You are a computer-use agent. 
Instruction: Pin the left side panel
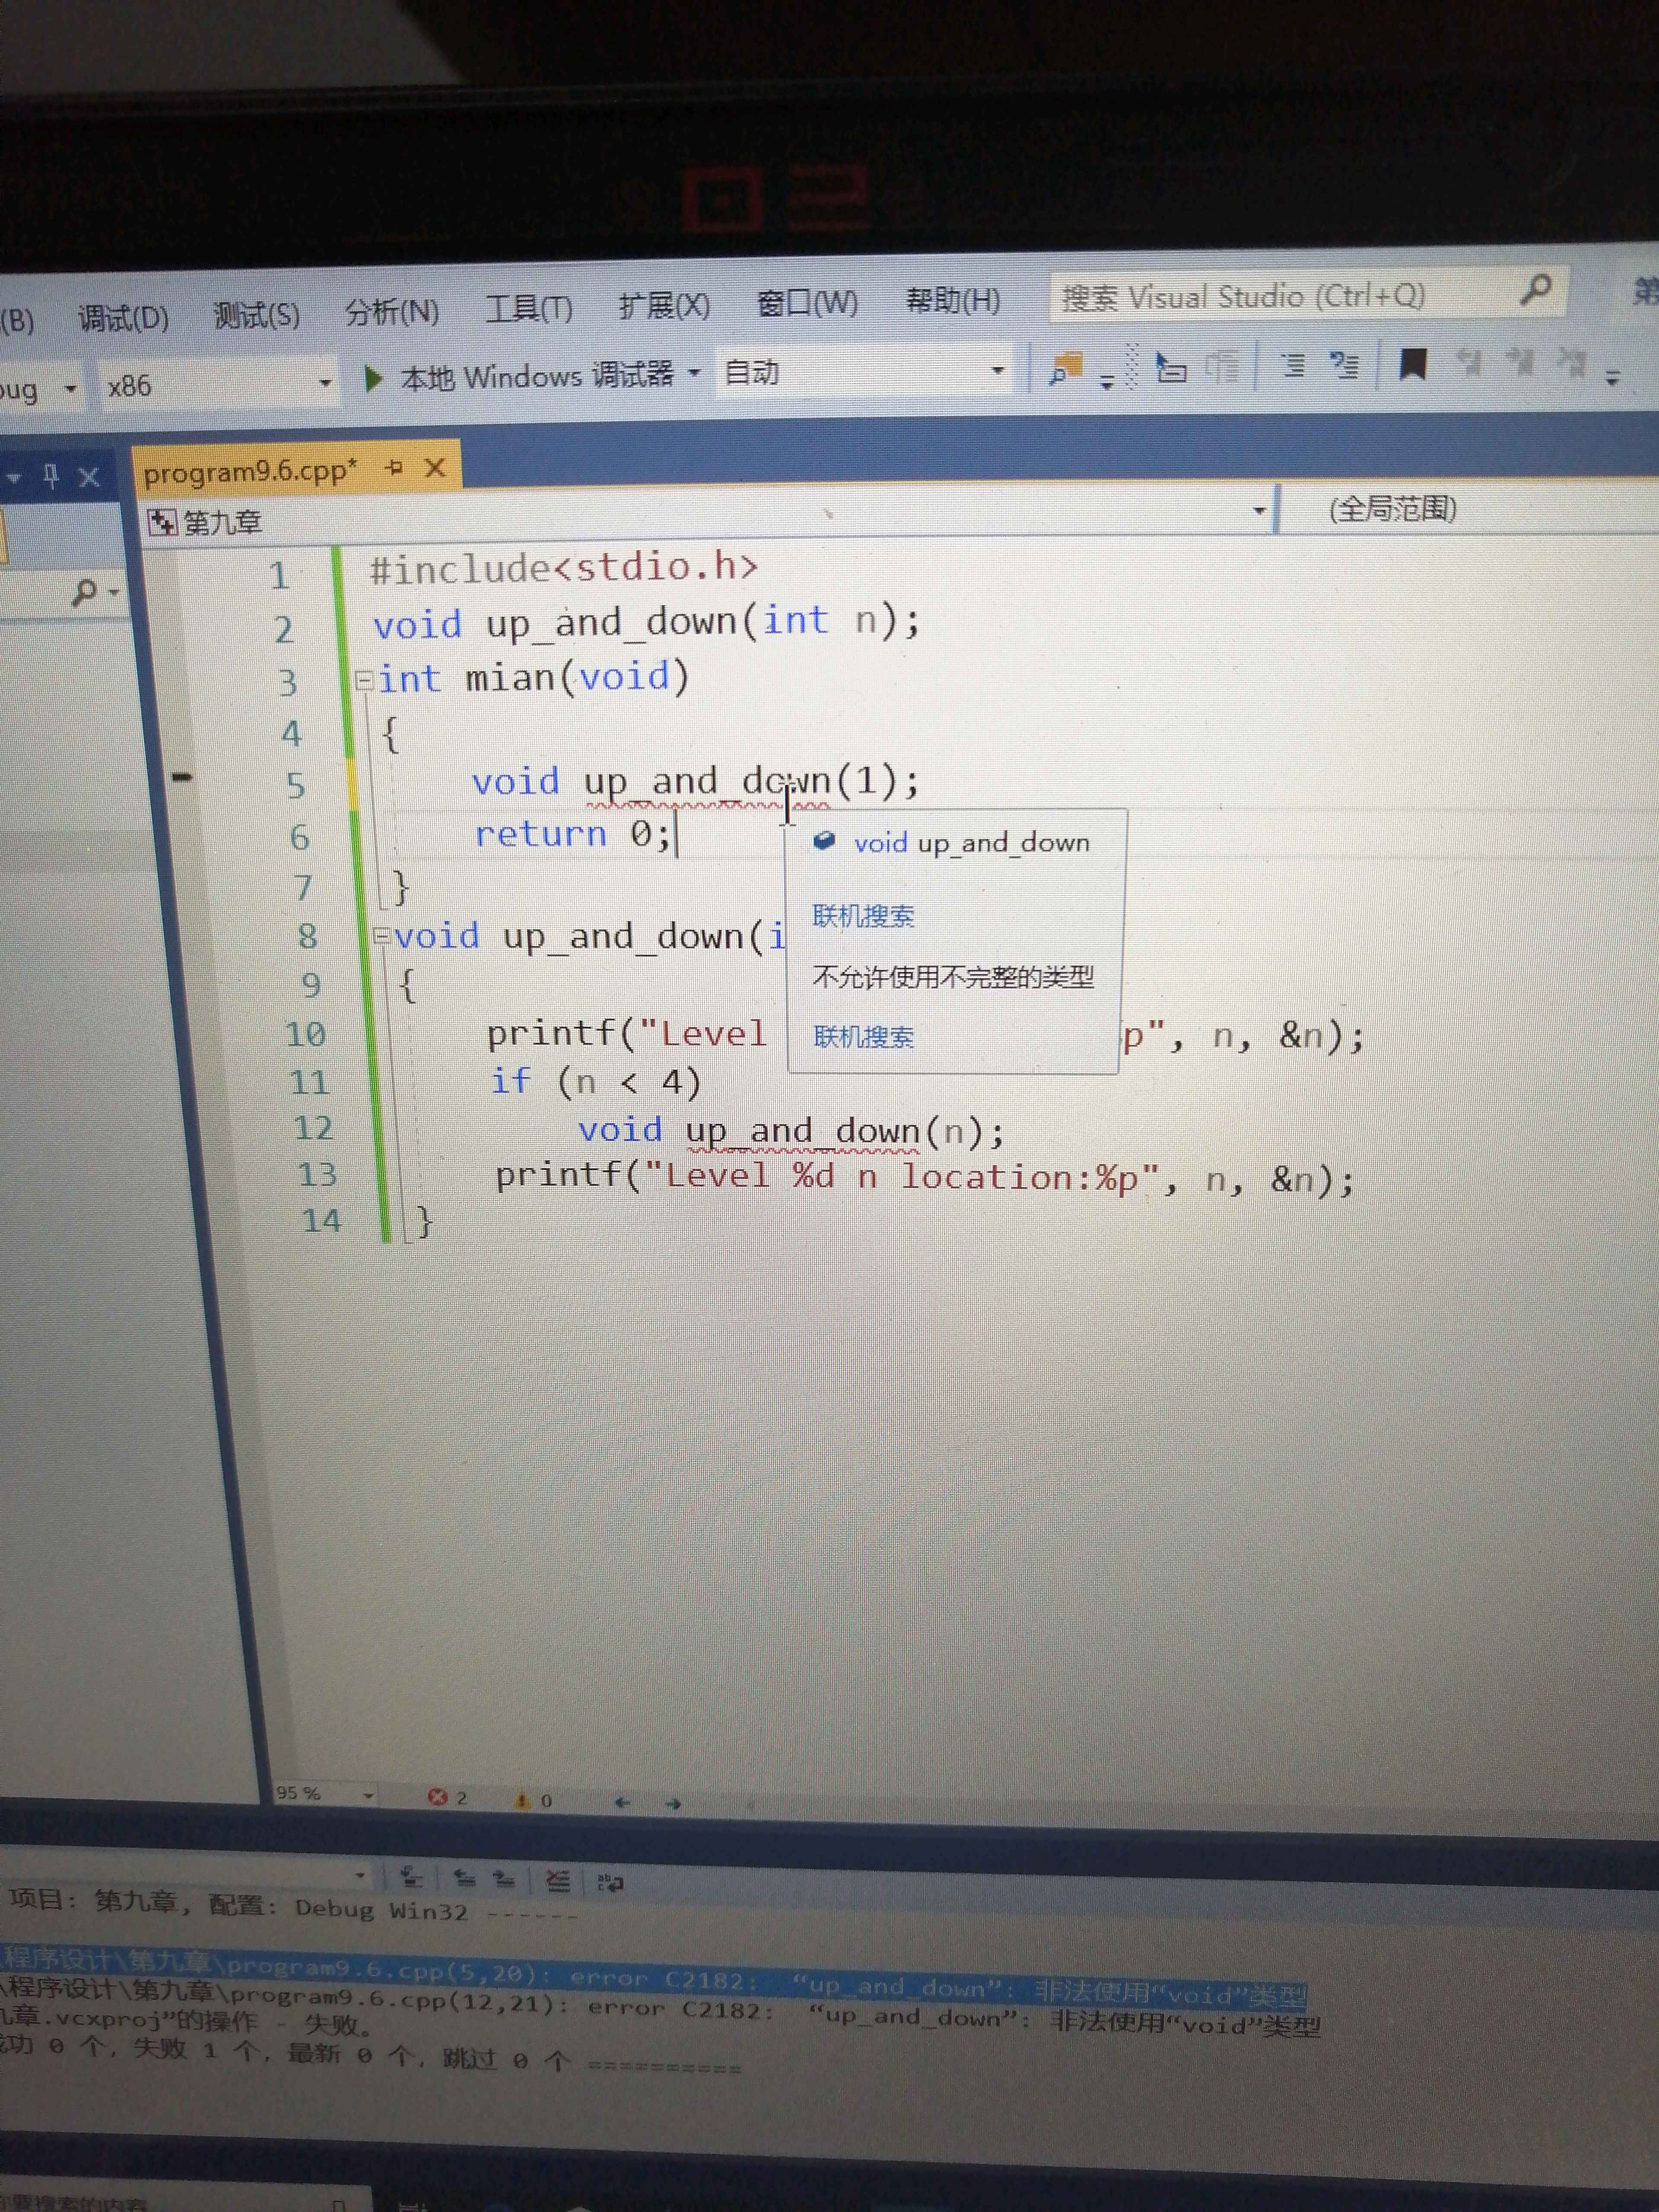pyautogui.click(x=51, y=476)
